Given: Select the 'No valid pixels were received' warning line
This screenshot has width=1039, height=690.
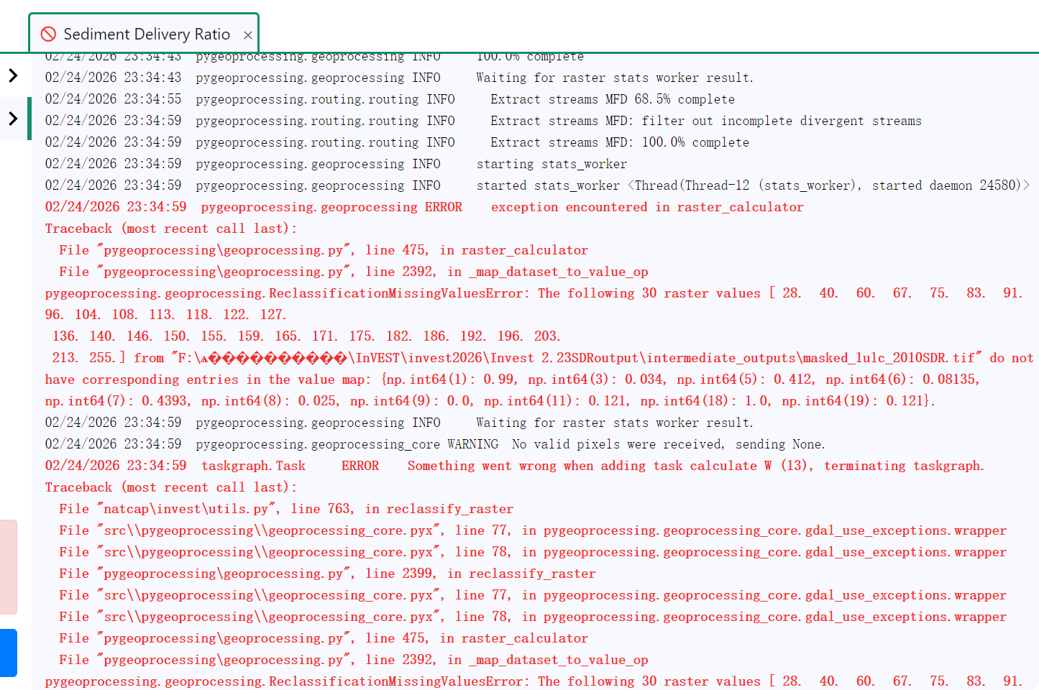Looking at the screenshot, I should tap(435, 444).
